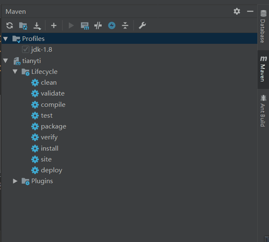
Task: Toggle jdk-1.8 profile checkbox
Action: [25, 49]
